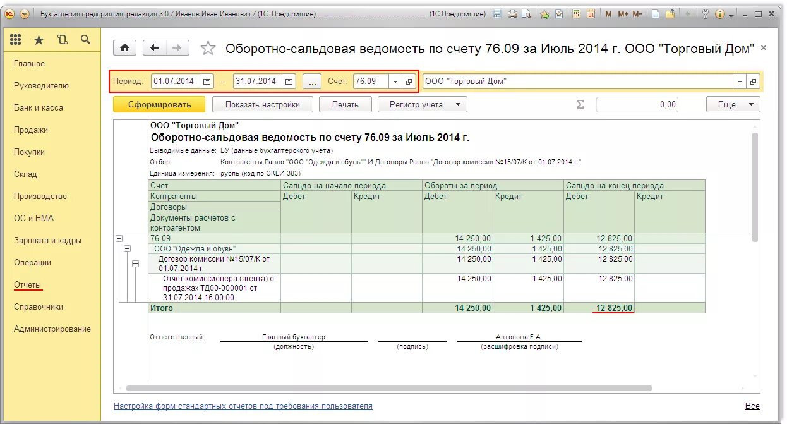Click the Save floppy disk icon in title bar
Viewport: 787px width, 424px height.
pyautogui.click(x=498, y=14)
